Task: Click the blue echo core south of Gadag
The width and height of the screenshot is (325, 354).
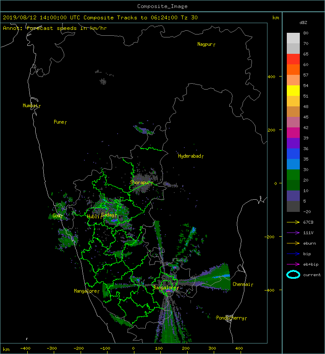Action: click(114, 221)
